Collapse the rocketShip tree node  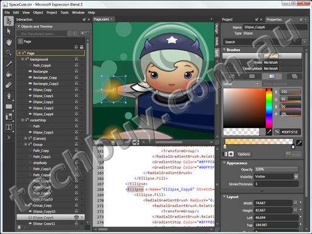pos(23,120)
